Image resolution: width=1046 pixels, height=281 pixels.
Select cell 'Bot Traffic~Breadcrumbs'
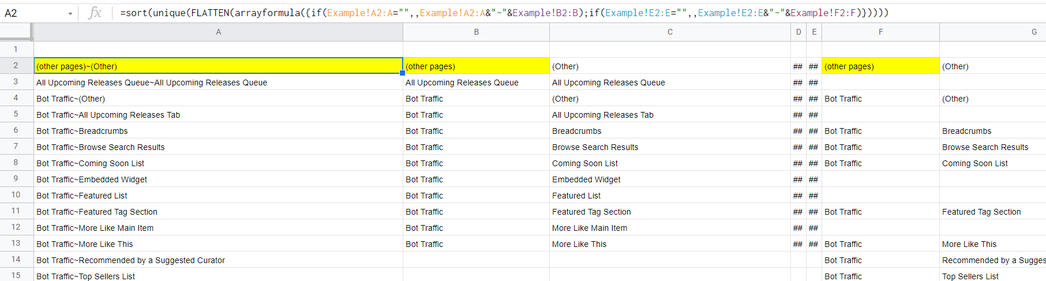tap(219, 130)
